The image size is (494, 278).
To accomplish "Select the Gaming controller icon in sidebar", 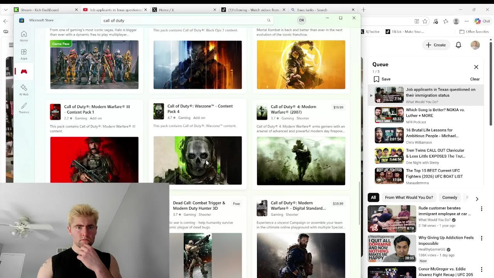I will pyautogui.click(x=24, y=71).
